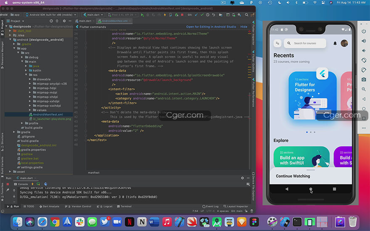The height and width of the screenshot is (231, 370).
Task: Click Hide in the Flutter commands bar
Action: pyautogui.click(x=244, y=27)
